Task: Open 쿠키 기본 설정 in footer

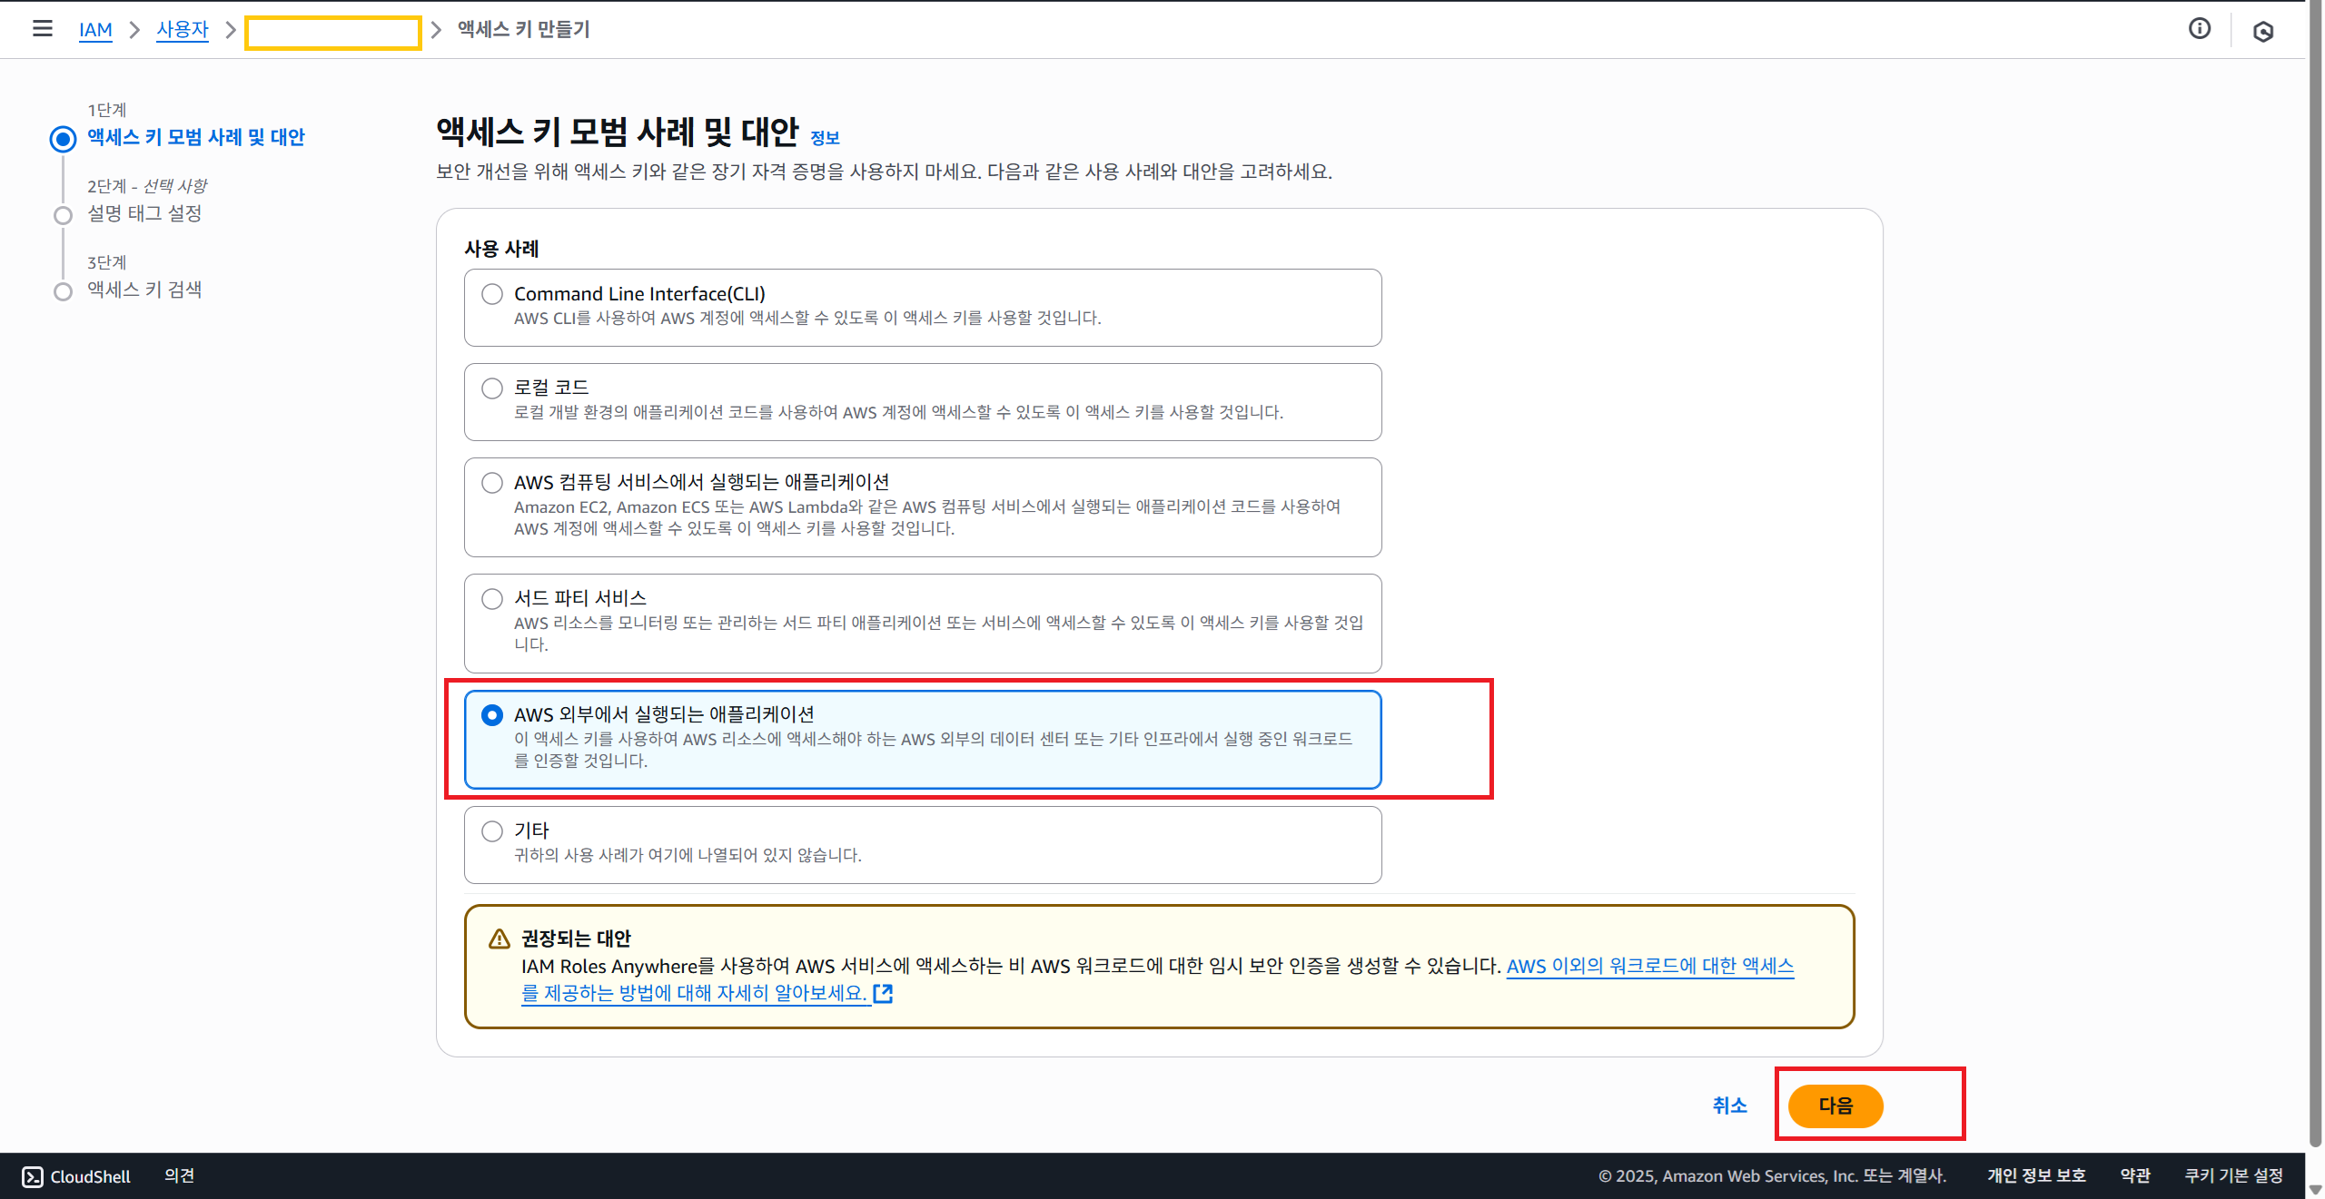Action: click(2233, 1176)
